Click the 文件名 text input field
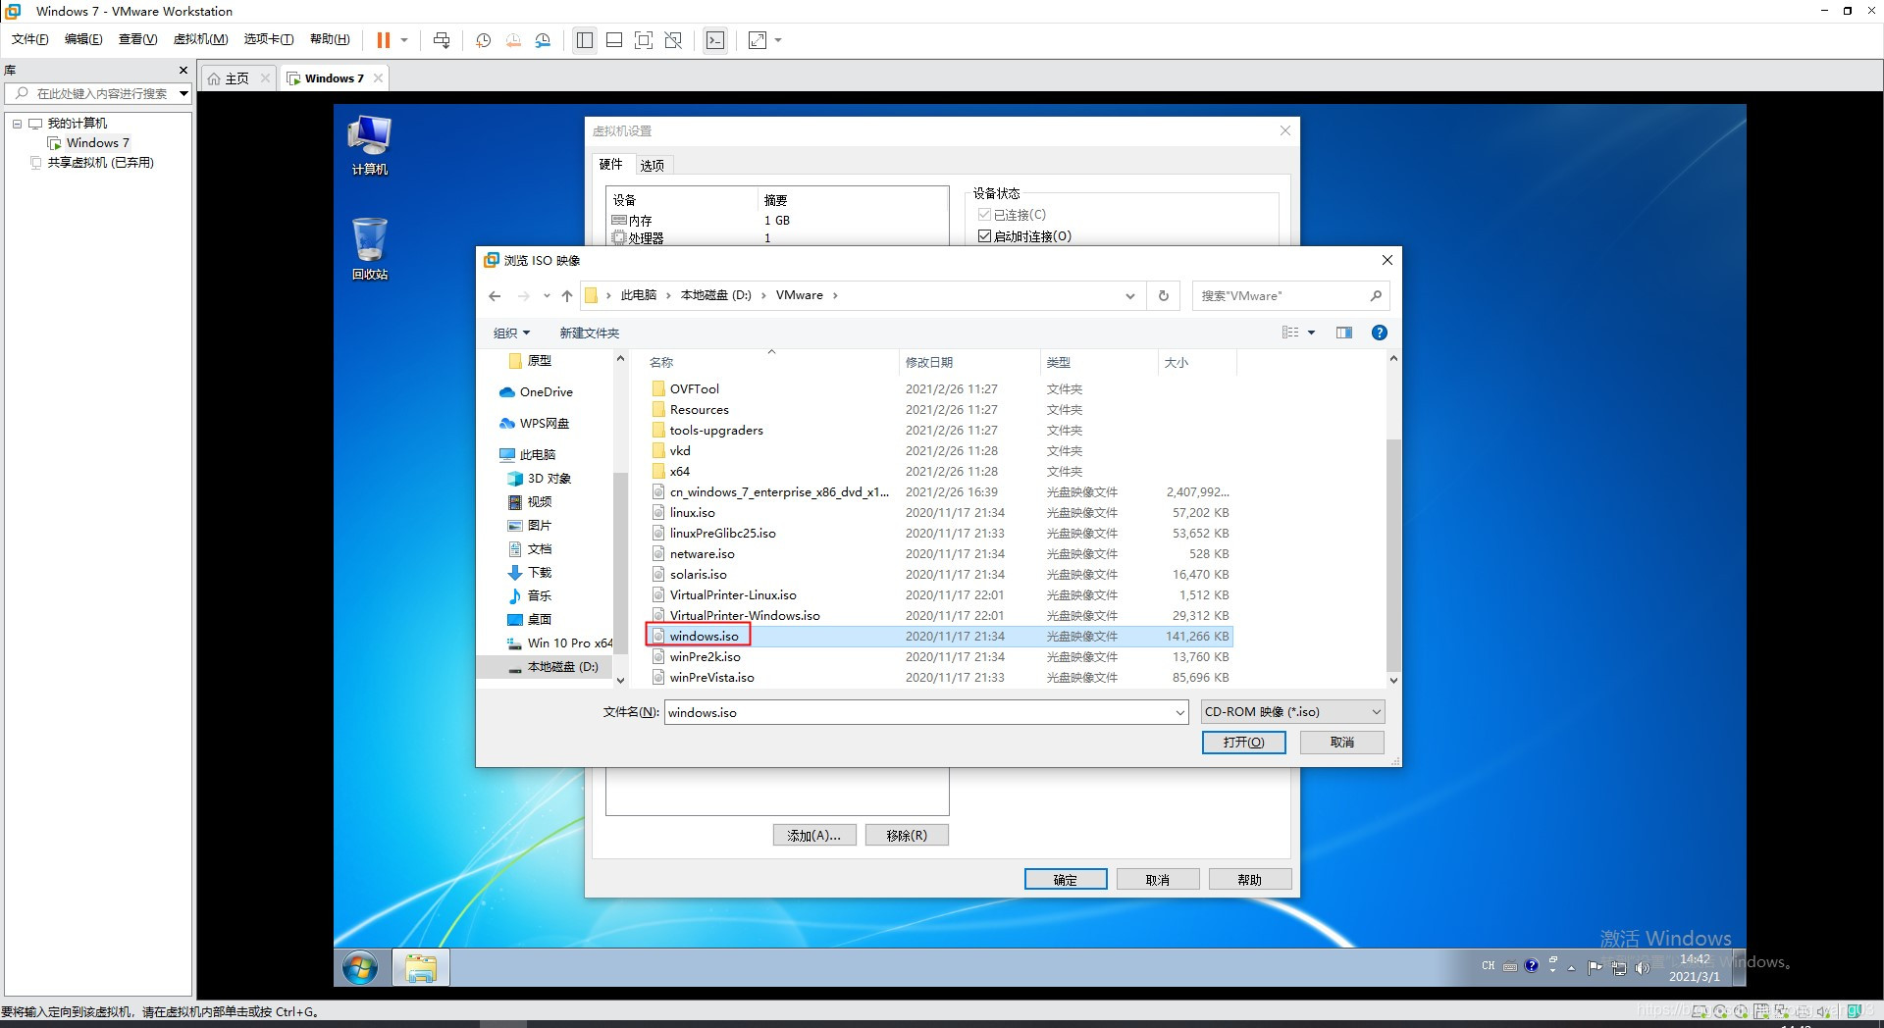This screenshot has width=1884, height=1028. coord(918,713)
